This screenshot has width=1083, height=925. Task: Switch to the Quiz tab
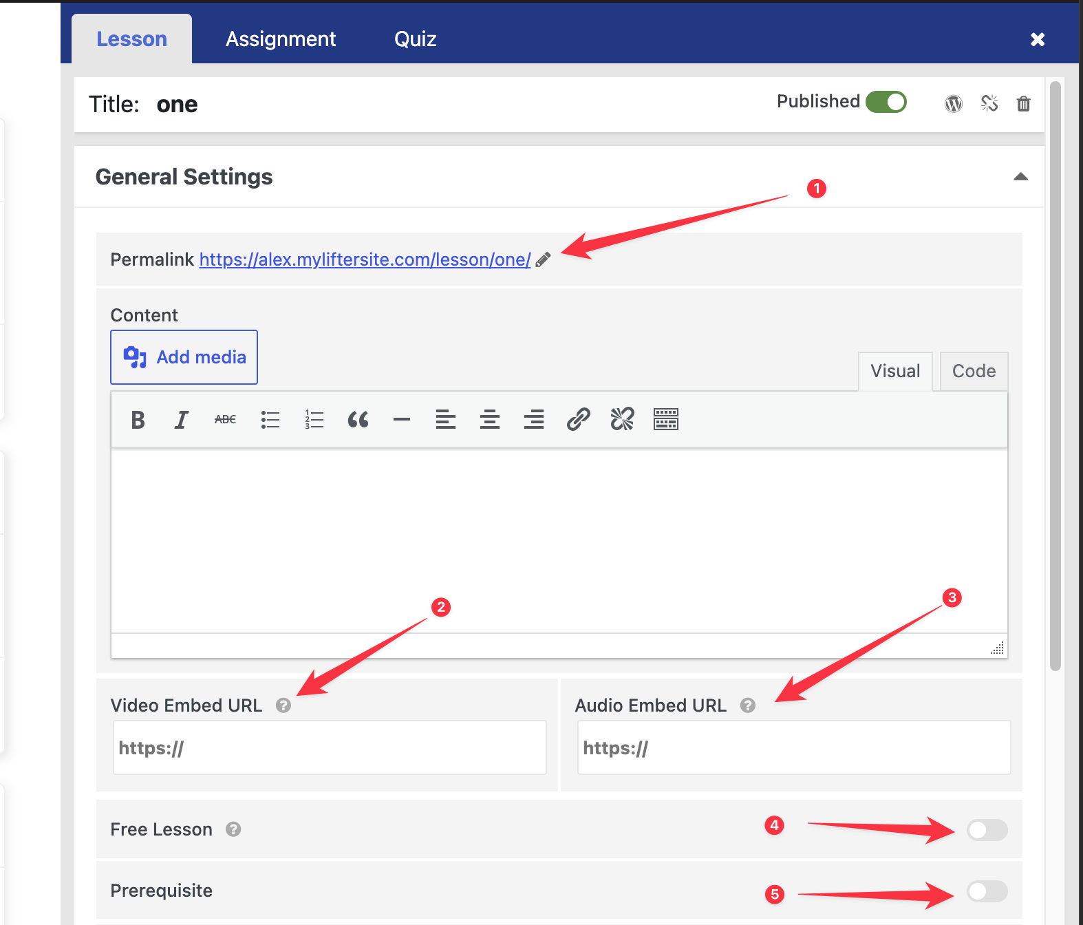pyautogui.click(x=416, y=39)
